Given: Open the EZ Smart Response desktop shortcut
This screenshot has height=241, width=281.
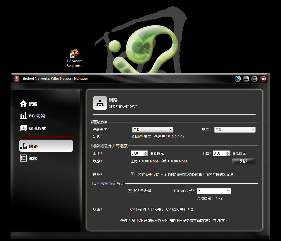Looking at the screenshot, I should point(74,58).
